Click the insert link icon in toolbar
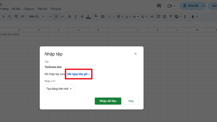 coord(152,17)
